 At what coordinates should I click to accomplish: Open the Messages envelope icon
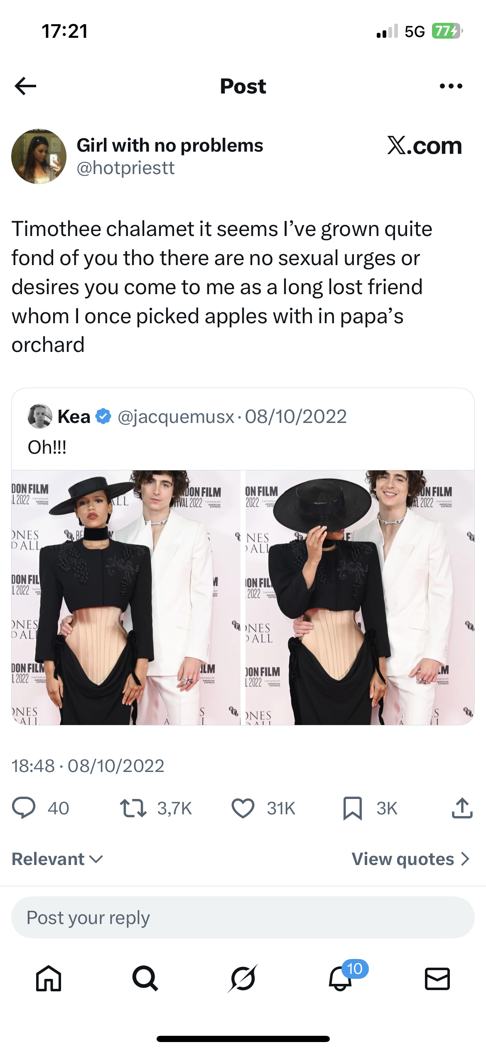coord(437,978)
